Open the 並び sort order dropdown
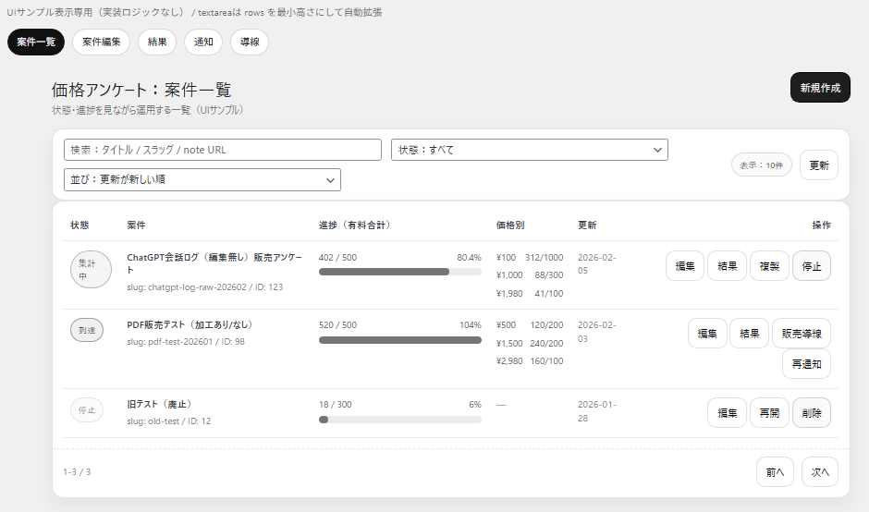 tap(202, 179)
